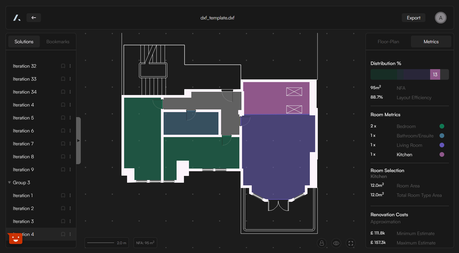Open more options for Iteration 33
The height and width of the screenshot is (253, 459).
point(70,79)
